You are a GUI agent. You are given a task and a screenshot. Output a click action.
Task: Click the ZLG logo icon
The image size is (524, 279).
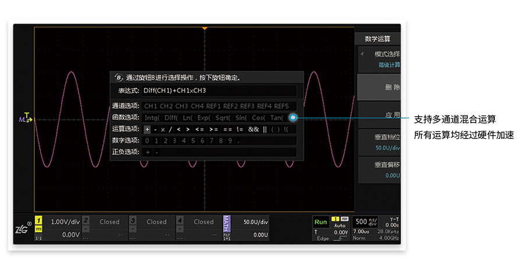tap(21, 230)
